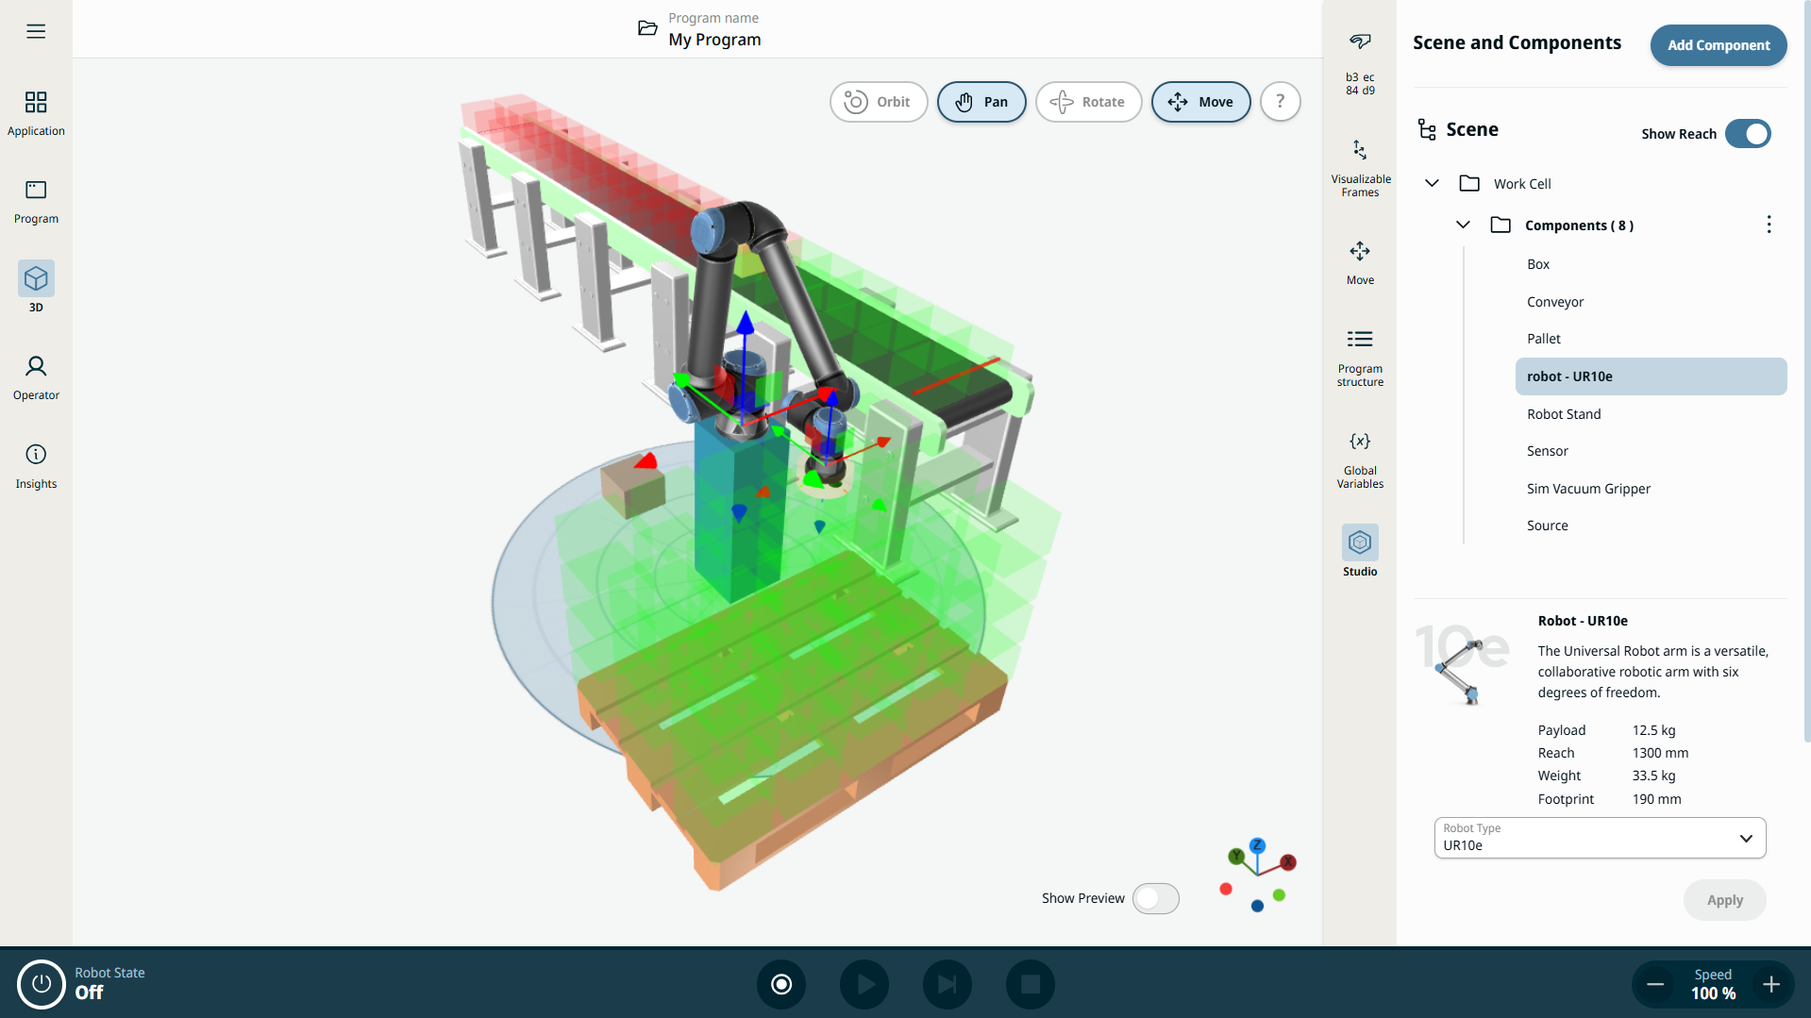Open the Application section
This screenshot has height=1018, width=1811.
click(36, 112)
